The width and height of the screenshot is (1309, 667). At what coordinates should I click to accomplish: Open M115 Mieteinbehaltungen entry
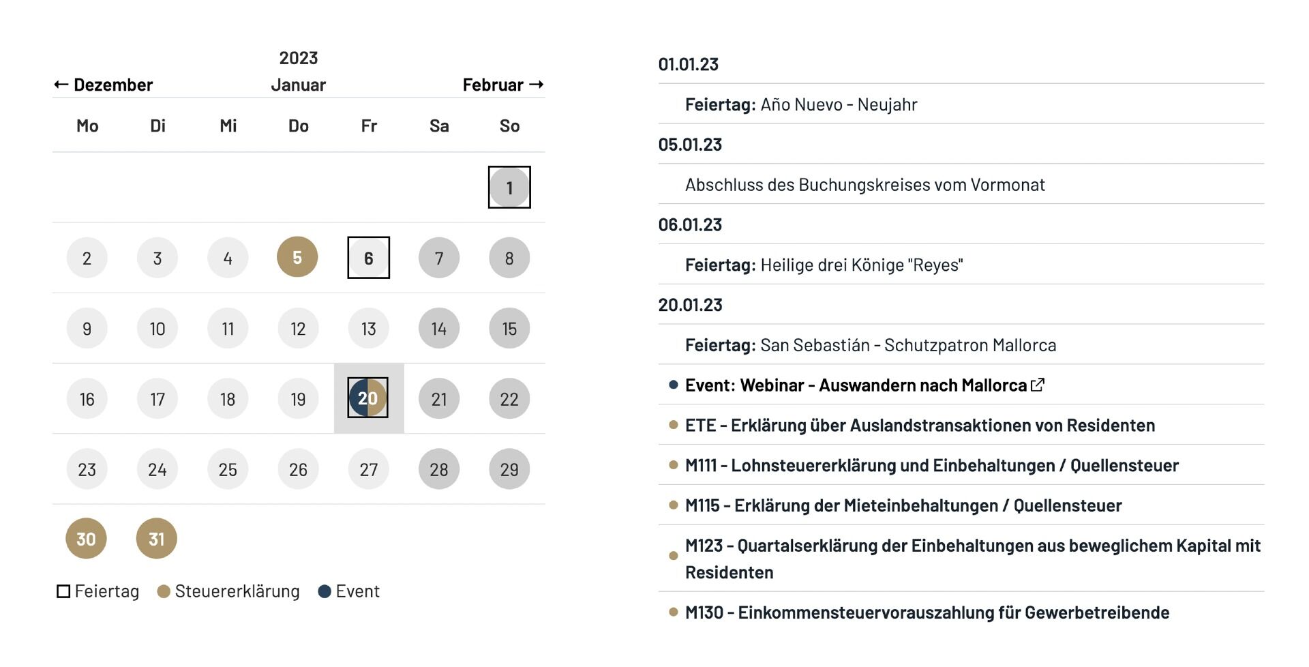click(x=903, y=506)
